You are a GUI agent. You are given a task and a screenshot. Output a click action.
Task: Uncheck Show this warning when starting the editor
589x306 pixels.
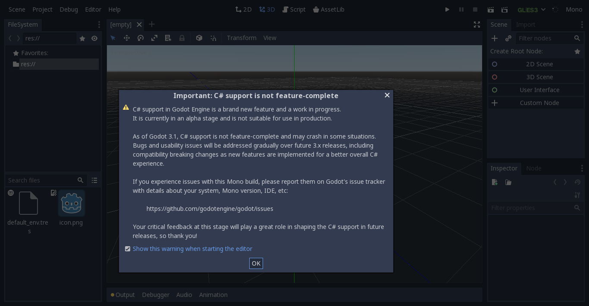(x=128, y=249)
